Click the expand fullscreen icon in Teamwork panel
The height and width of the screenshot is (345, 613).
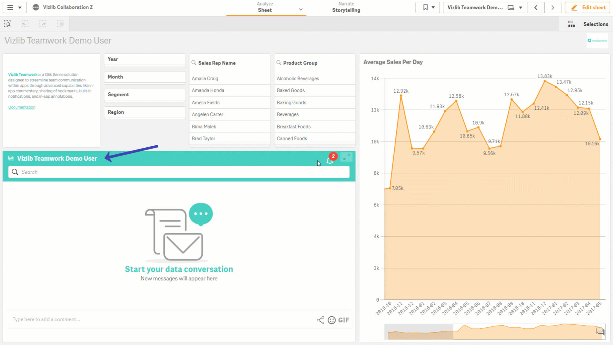(x=346, y=157)
